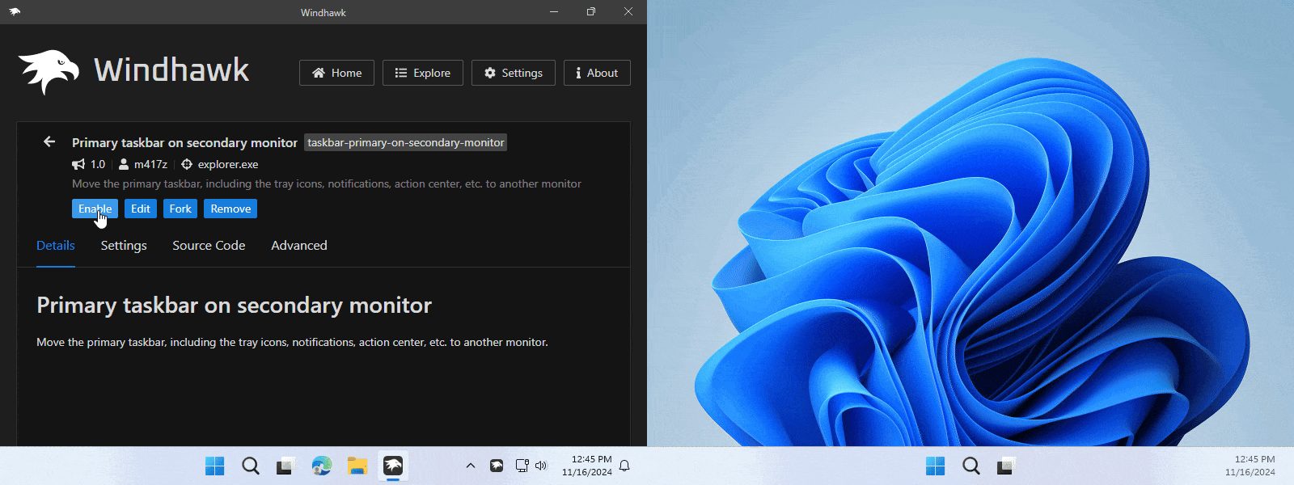Open Start menu on the left taskbar

[x=214, y=466]
